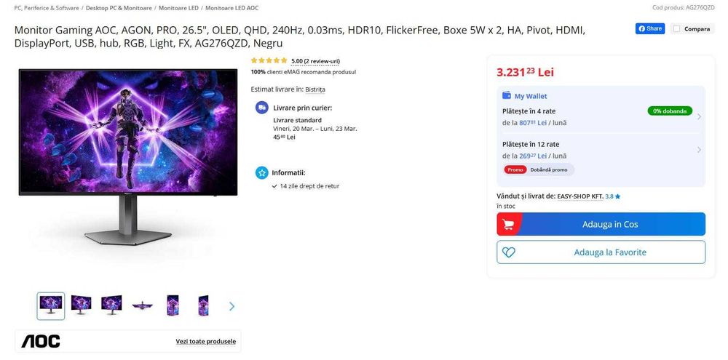Image resolution: width=728 pixels, height=360 pixels.
Task: Go to Monitoare LED AOC breadcrumb
Action: point(232,8)
